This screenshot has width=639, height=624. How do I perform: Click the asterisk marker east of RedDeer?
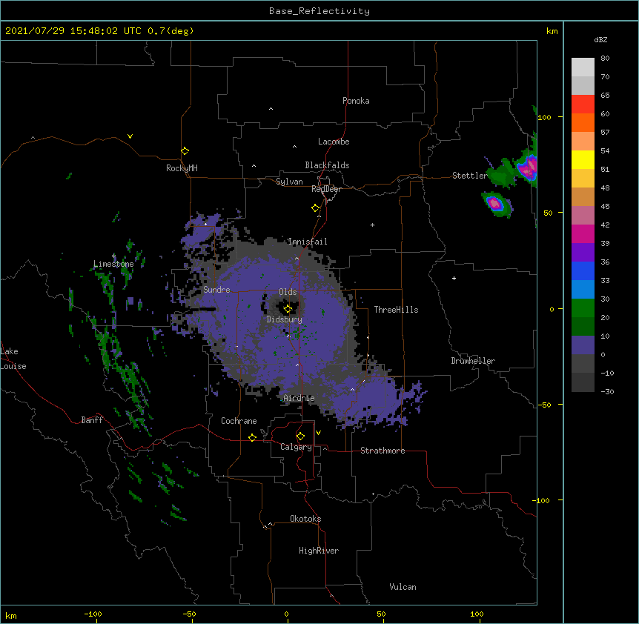[372, 225]
